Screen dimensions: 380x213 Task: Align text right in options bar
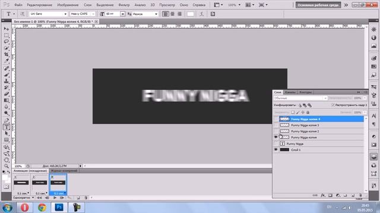tap(179, 14)
